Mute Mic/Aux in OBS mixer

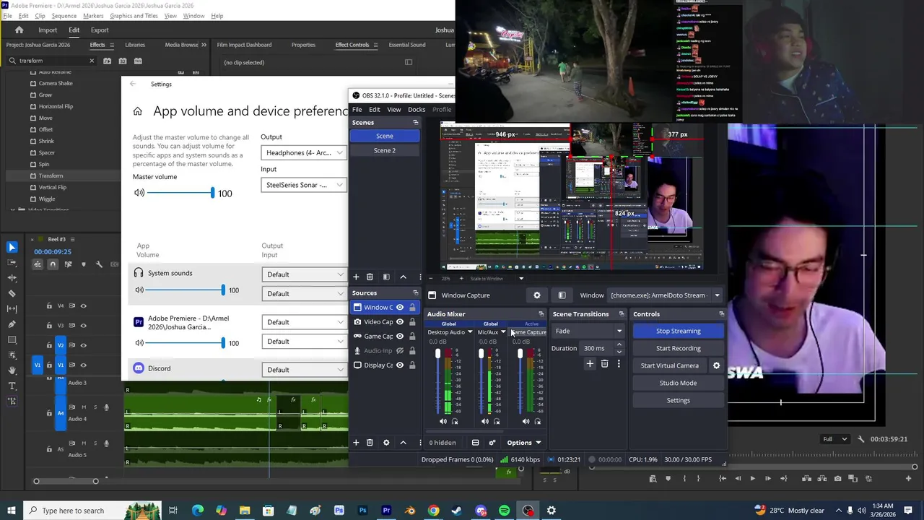(485, 421)
